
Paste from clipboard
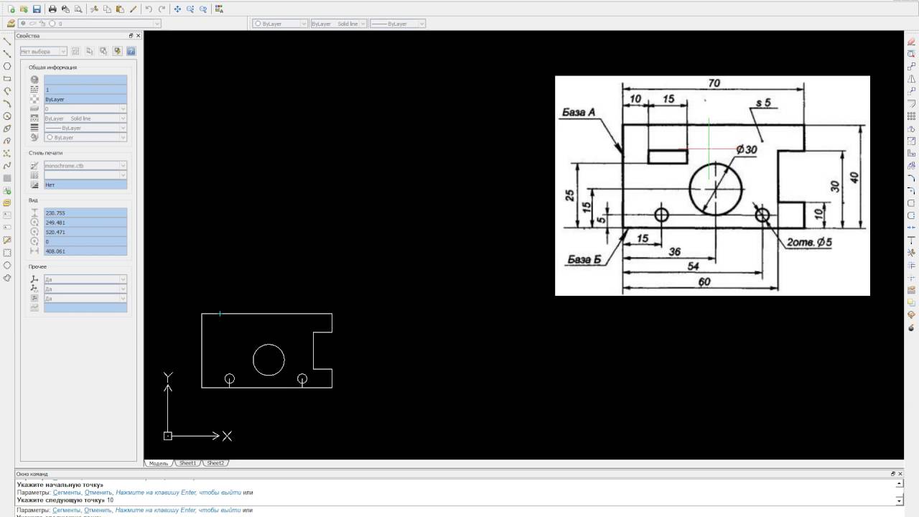click(x=120, y=9)
